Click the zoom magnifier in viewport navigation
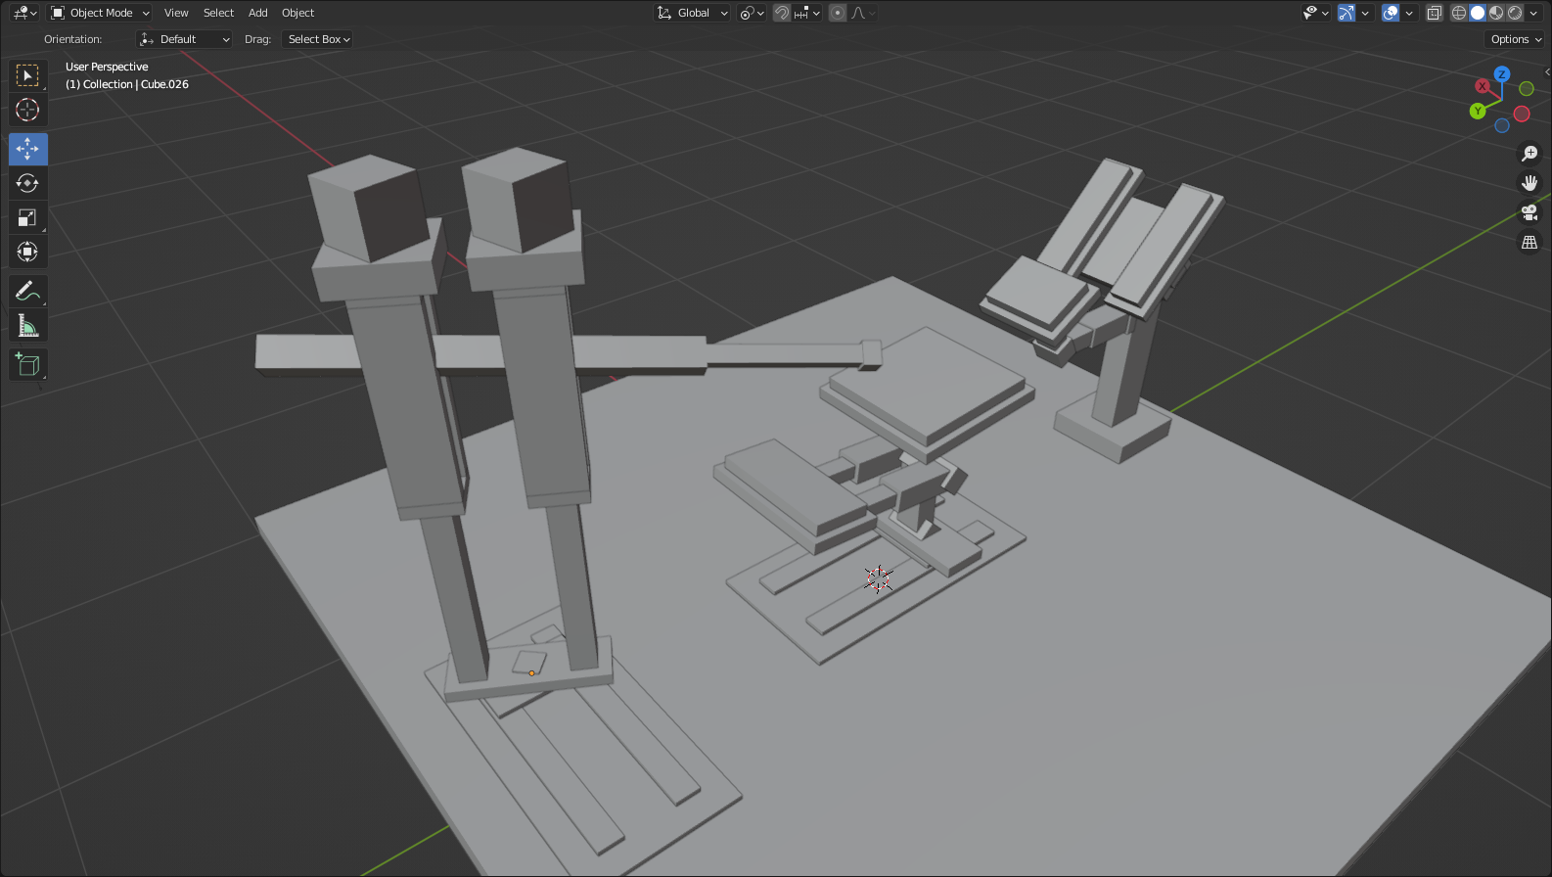Screen dimensions: 1552x877 tap(1529, 154)
